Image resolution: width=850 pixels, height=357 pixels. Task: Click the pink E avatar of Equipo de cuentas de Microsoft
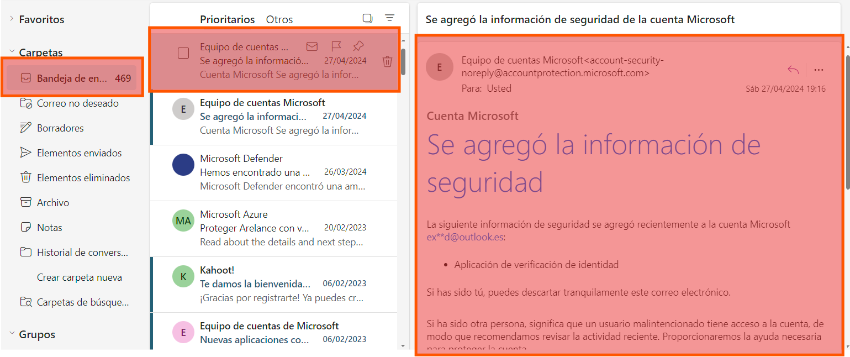click(183, 332)
